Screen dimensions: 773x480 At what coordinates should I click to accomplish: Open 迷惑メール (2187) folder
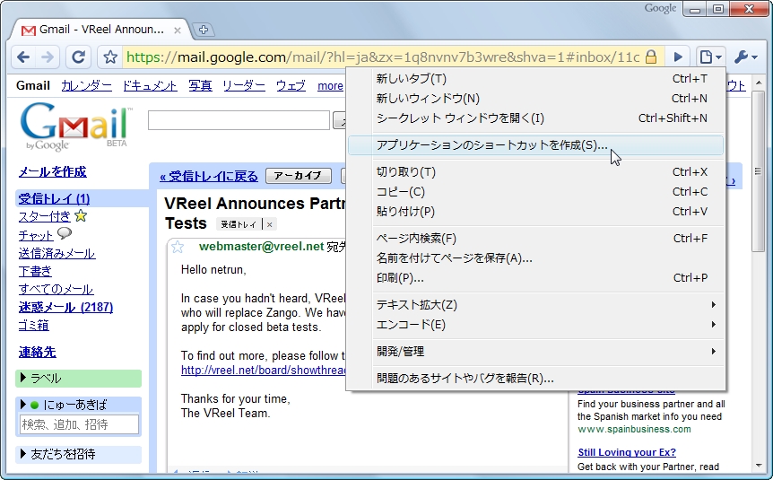pyautogui.click(x=65, y=307)
